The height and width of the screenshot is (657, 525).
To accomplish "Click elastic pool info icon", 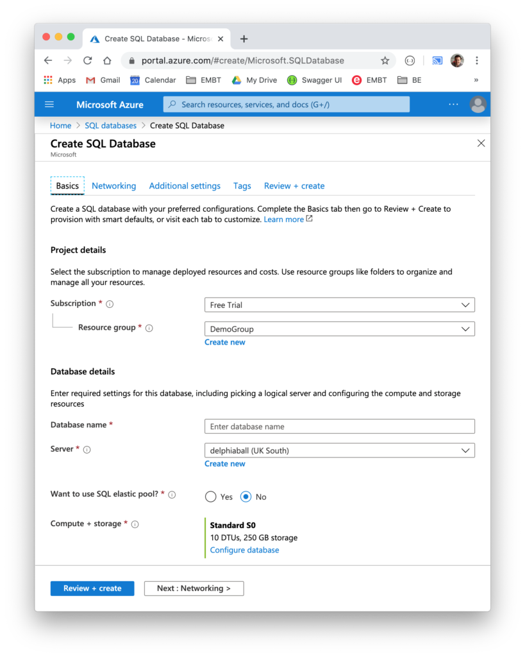I will [x=172, y=495].
